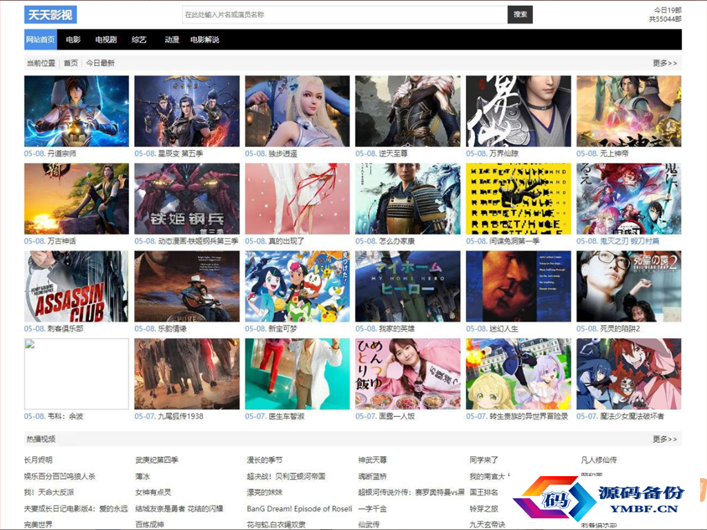Image resolution: width=707 pixels, height=530 pixels.
Task: Open the 丹道宗师 poster thumbnail
Action: coord(77,111)
